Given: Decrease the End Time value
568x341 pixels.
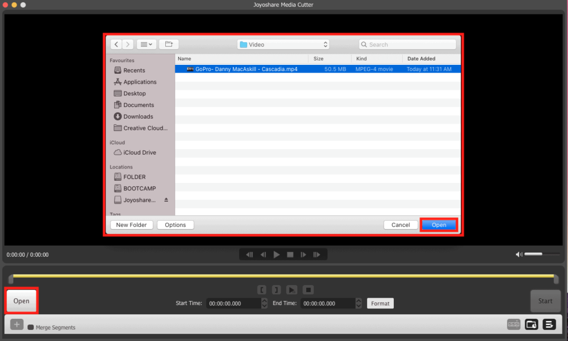Looking at the screenshot, I should point(359,306).
